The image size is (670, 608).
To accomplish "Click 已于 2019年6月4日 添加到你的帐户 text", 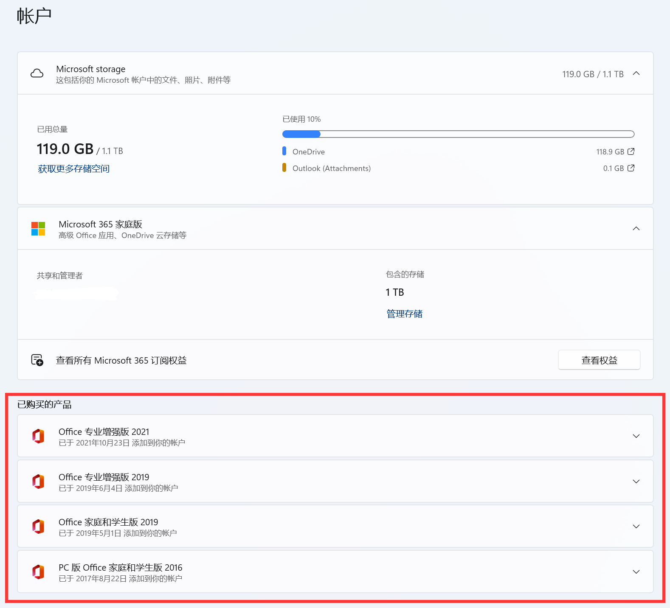I will point(118,488).
